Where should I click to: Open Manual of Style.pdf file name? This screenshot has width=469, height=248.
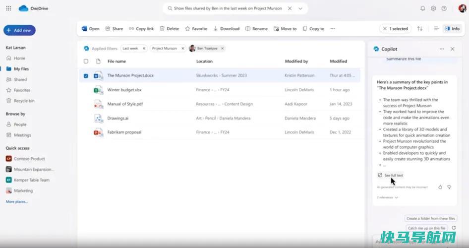[x=125, y=104]
